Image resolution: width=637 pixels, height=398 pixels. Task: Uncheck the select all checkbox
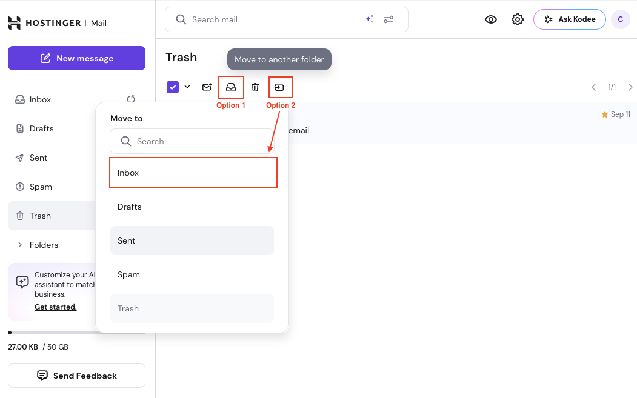coord(173,87)
